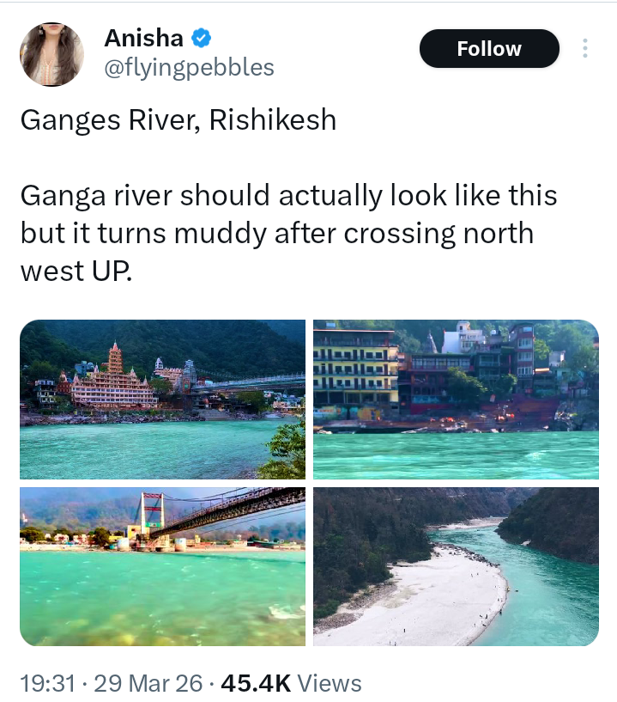Open the bottom-right aerial river photo
This screenshot has width=617, height=702.
point(456,566)
